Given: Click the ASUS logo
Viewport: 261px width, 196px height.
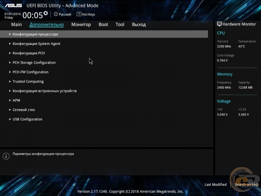Looking at the screenshot, I should 13,5.
